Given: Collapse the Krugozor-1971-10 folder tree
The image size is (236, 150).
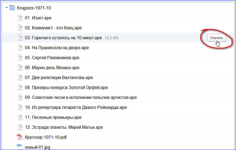Looking at the screenshot, I should click(7, 8).
